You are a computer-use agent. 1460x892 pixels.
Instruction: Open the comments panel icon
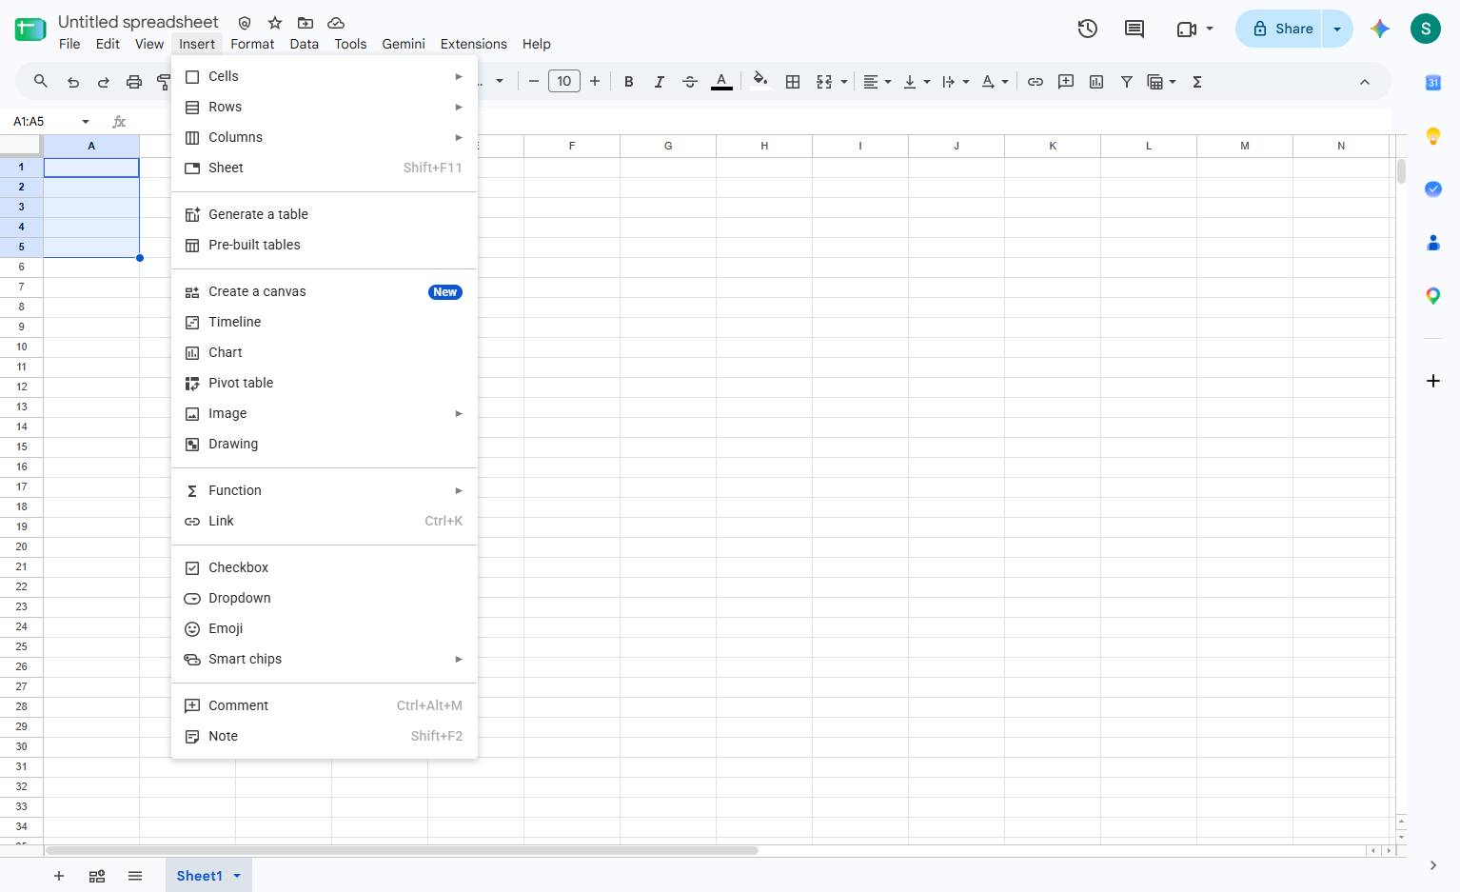(x=1134, y=29)
